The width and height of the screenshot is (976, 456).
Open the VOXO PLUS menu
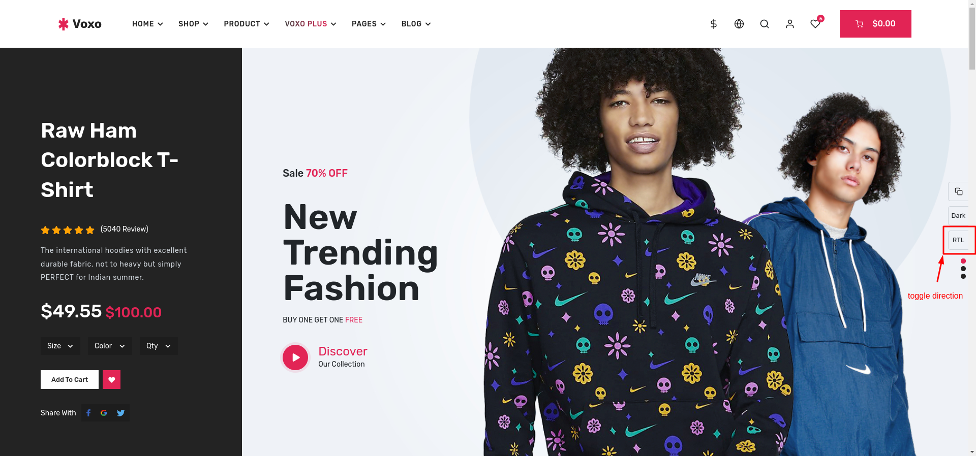pos(310,24)
